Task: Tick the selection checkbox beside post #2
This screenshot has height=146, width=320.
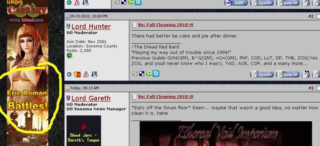Action: coord(318,16)
